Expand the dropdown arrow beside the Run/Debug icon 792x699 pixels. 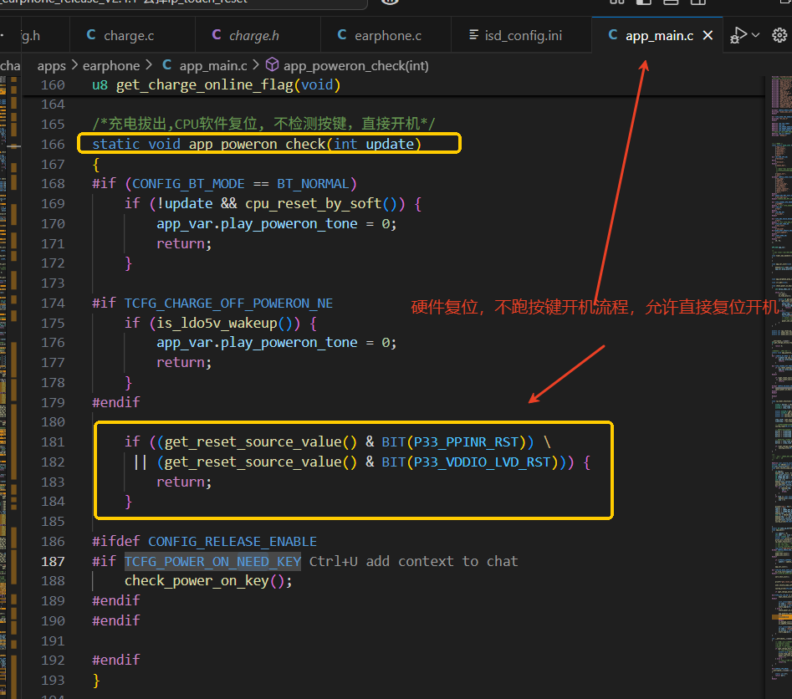[756, 35]
